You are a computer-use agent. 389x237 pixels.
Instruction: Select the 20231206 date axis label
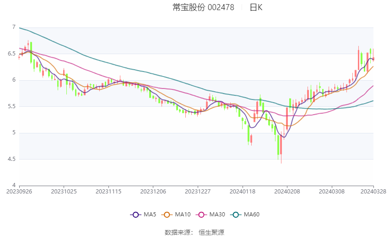pyautogui.click(x=153, y=192)
